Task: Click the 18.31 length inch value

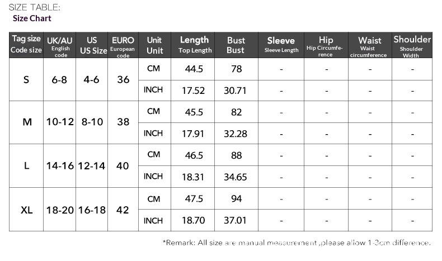Action: (194, 177)
